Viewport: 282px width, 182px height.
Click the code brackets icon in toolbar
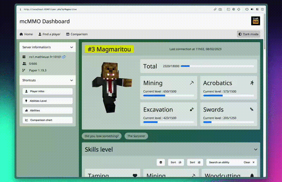coord(247,9)
